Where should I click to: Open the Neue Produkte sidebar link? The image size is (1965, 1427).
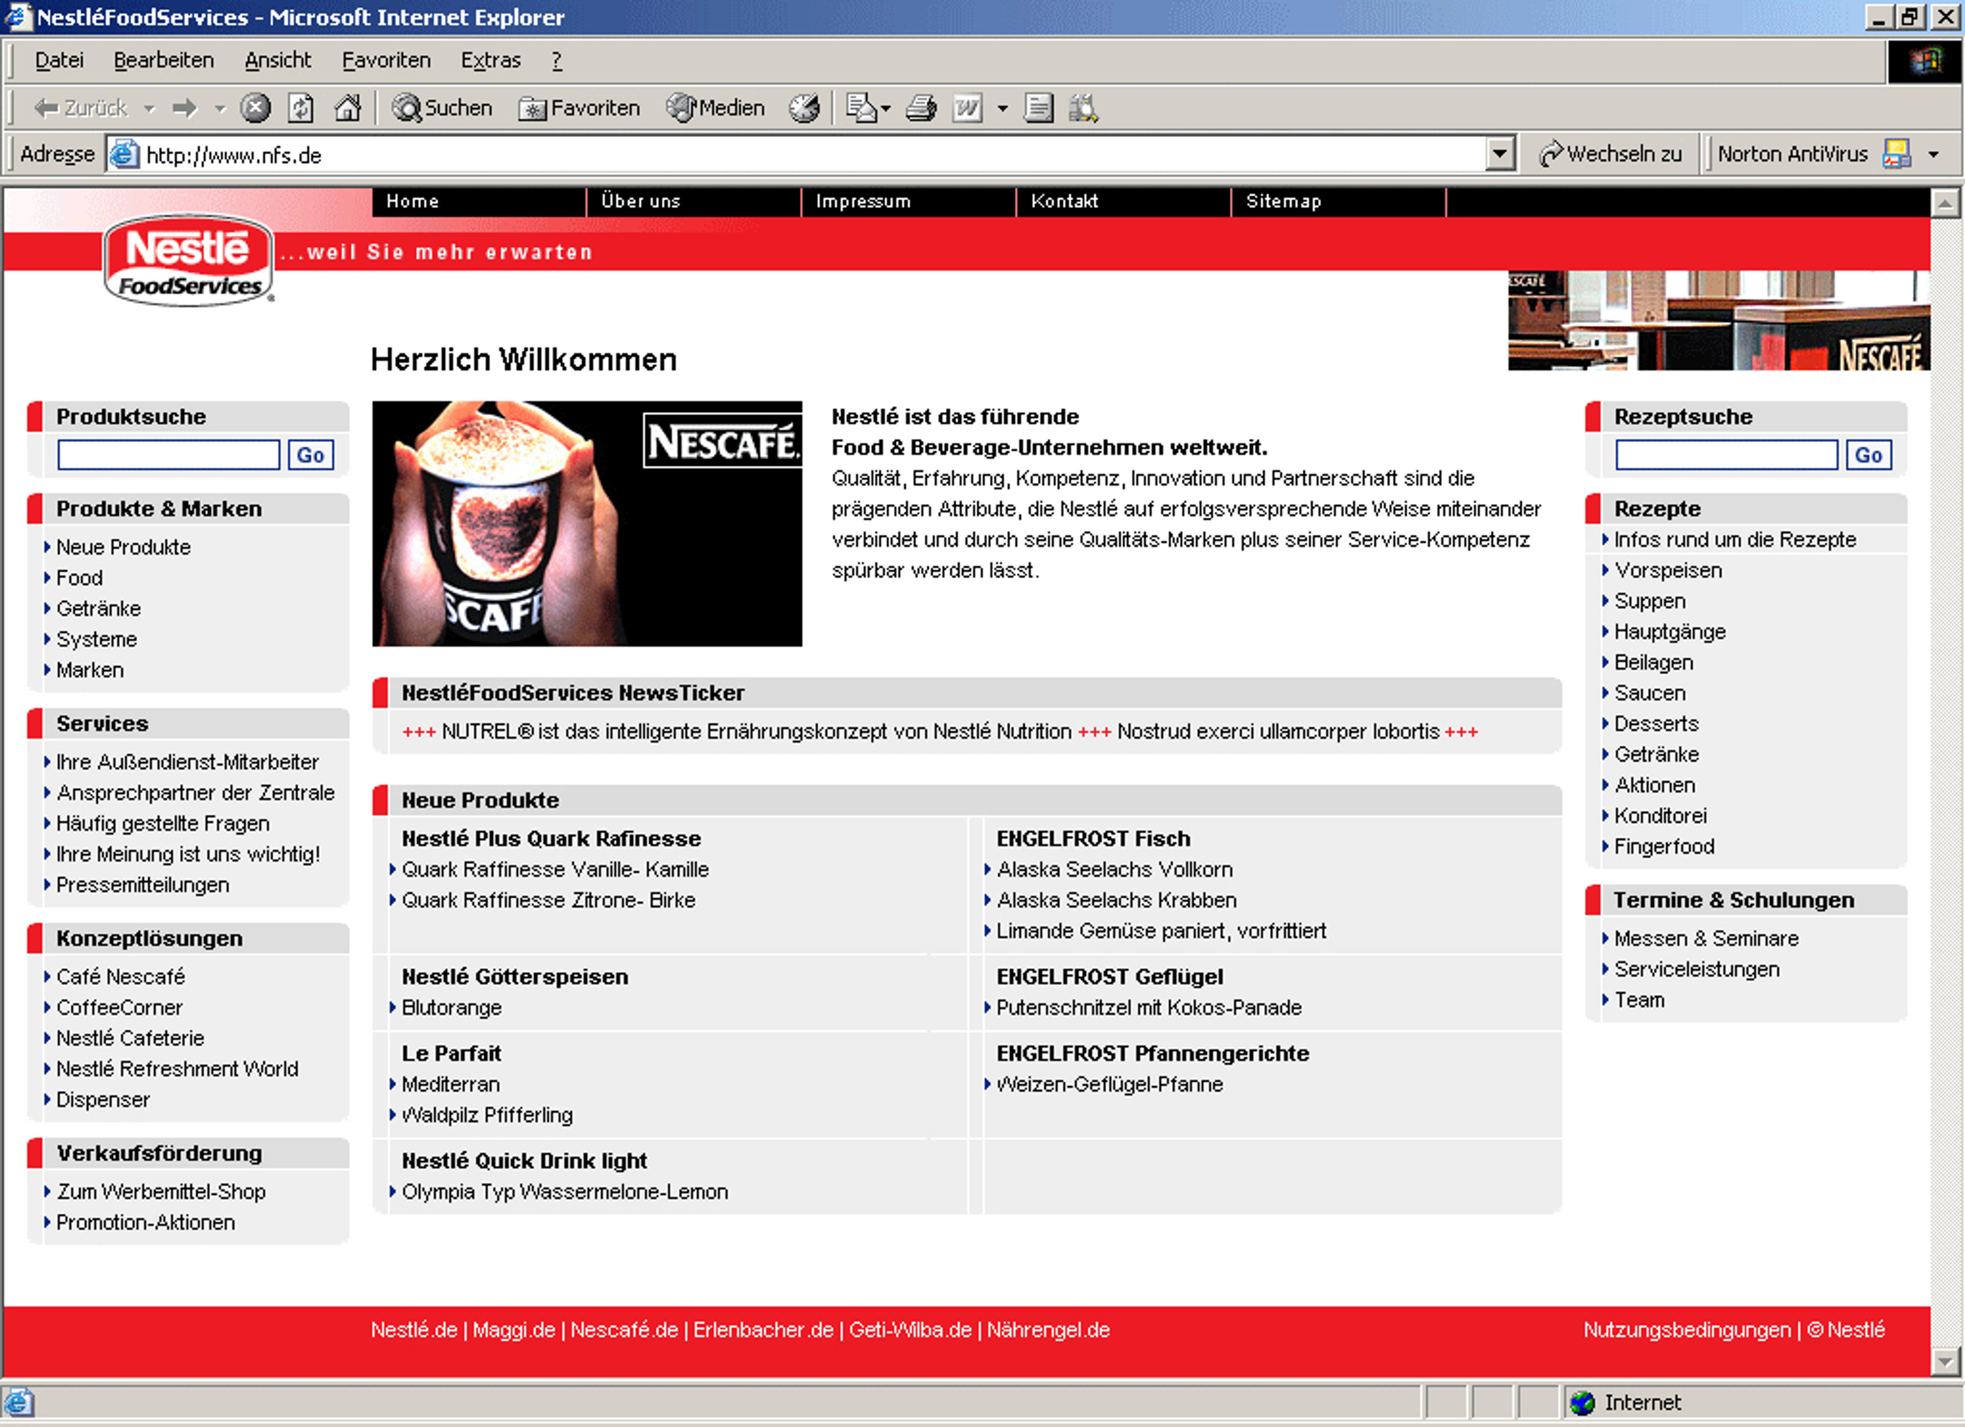pos(123,547)
